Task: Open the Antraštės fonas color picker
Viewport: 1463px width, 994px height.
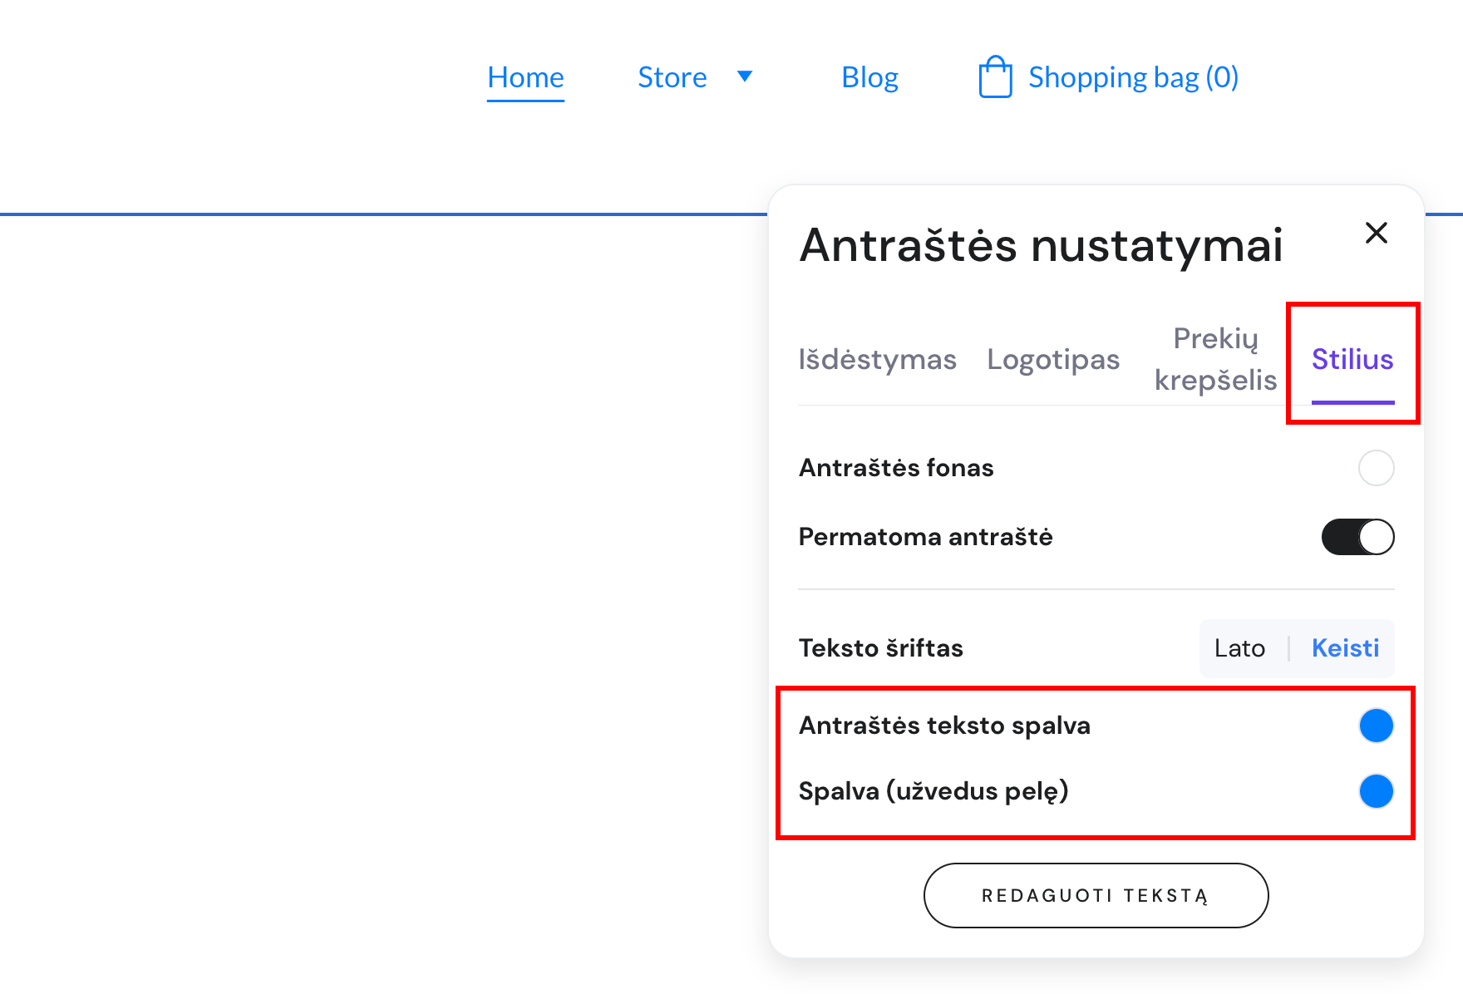Action: click(1377, 467)
